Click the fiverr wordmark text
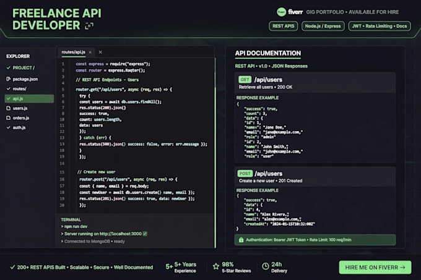This screenshot has width=421, height=280. point(295,12)
